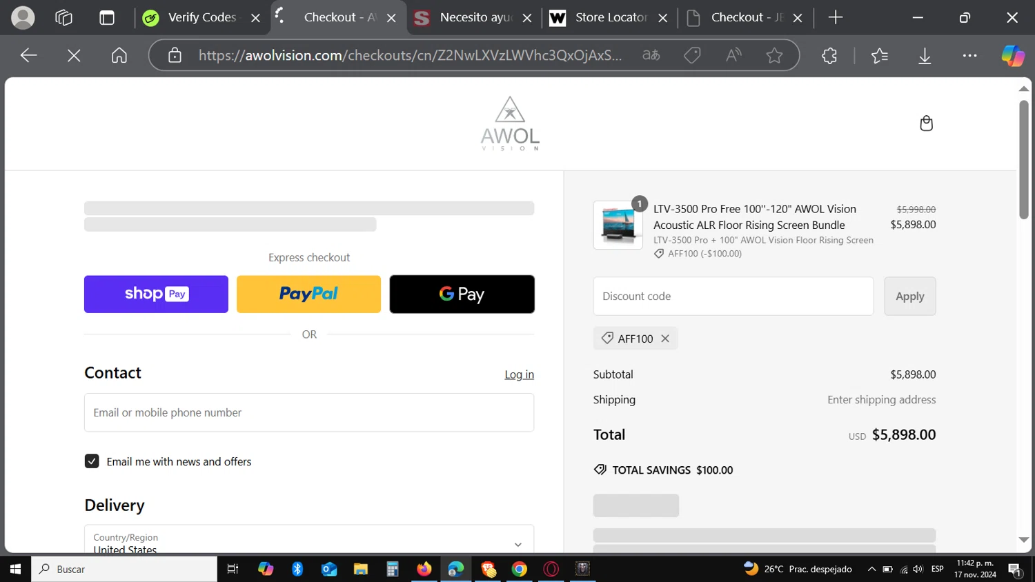Open the weather widget 26°C
This screenshot has height=582, width=1035.
798,569
